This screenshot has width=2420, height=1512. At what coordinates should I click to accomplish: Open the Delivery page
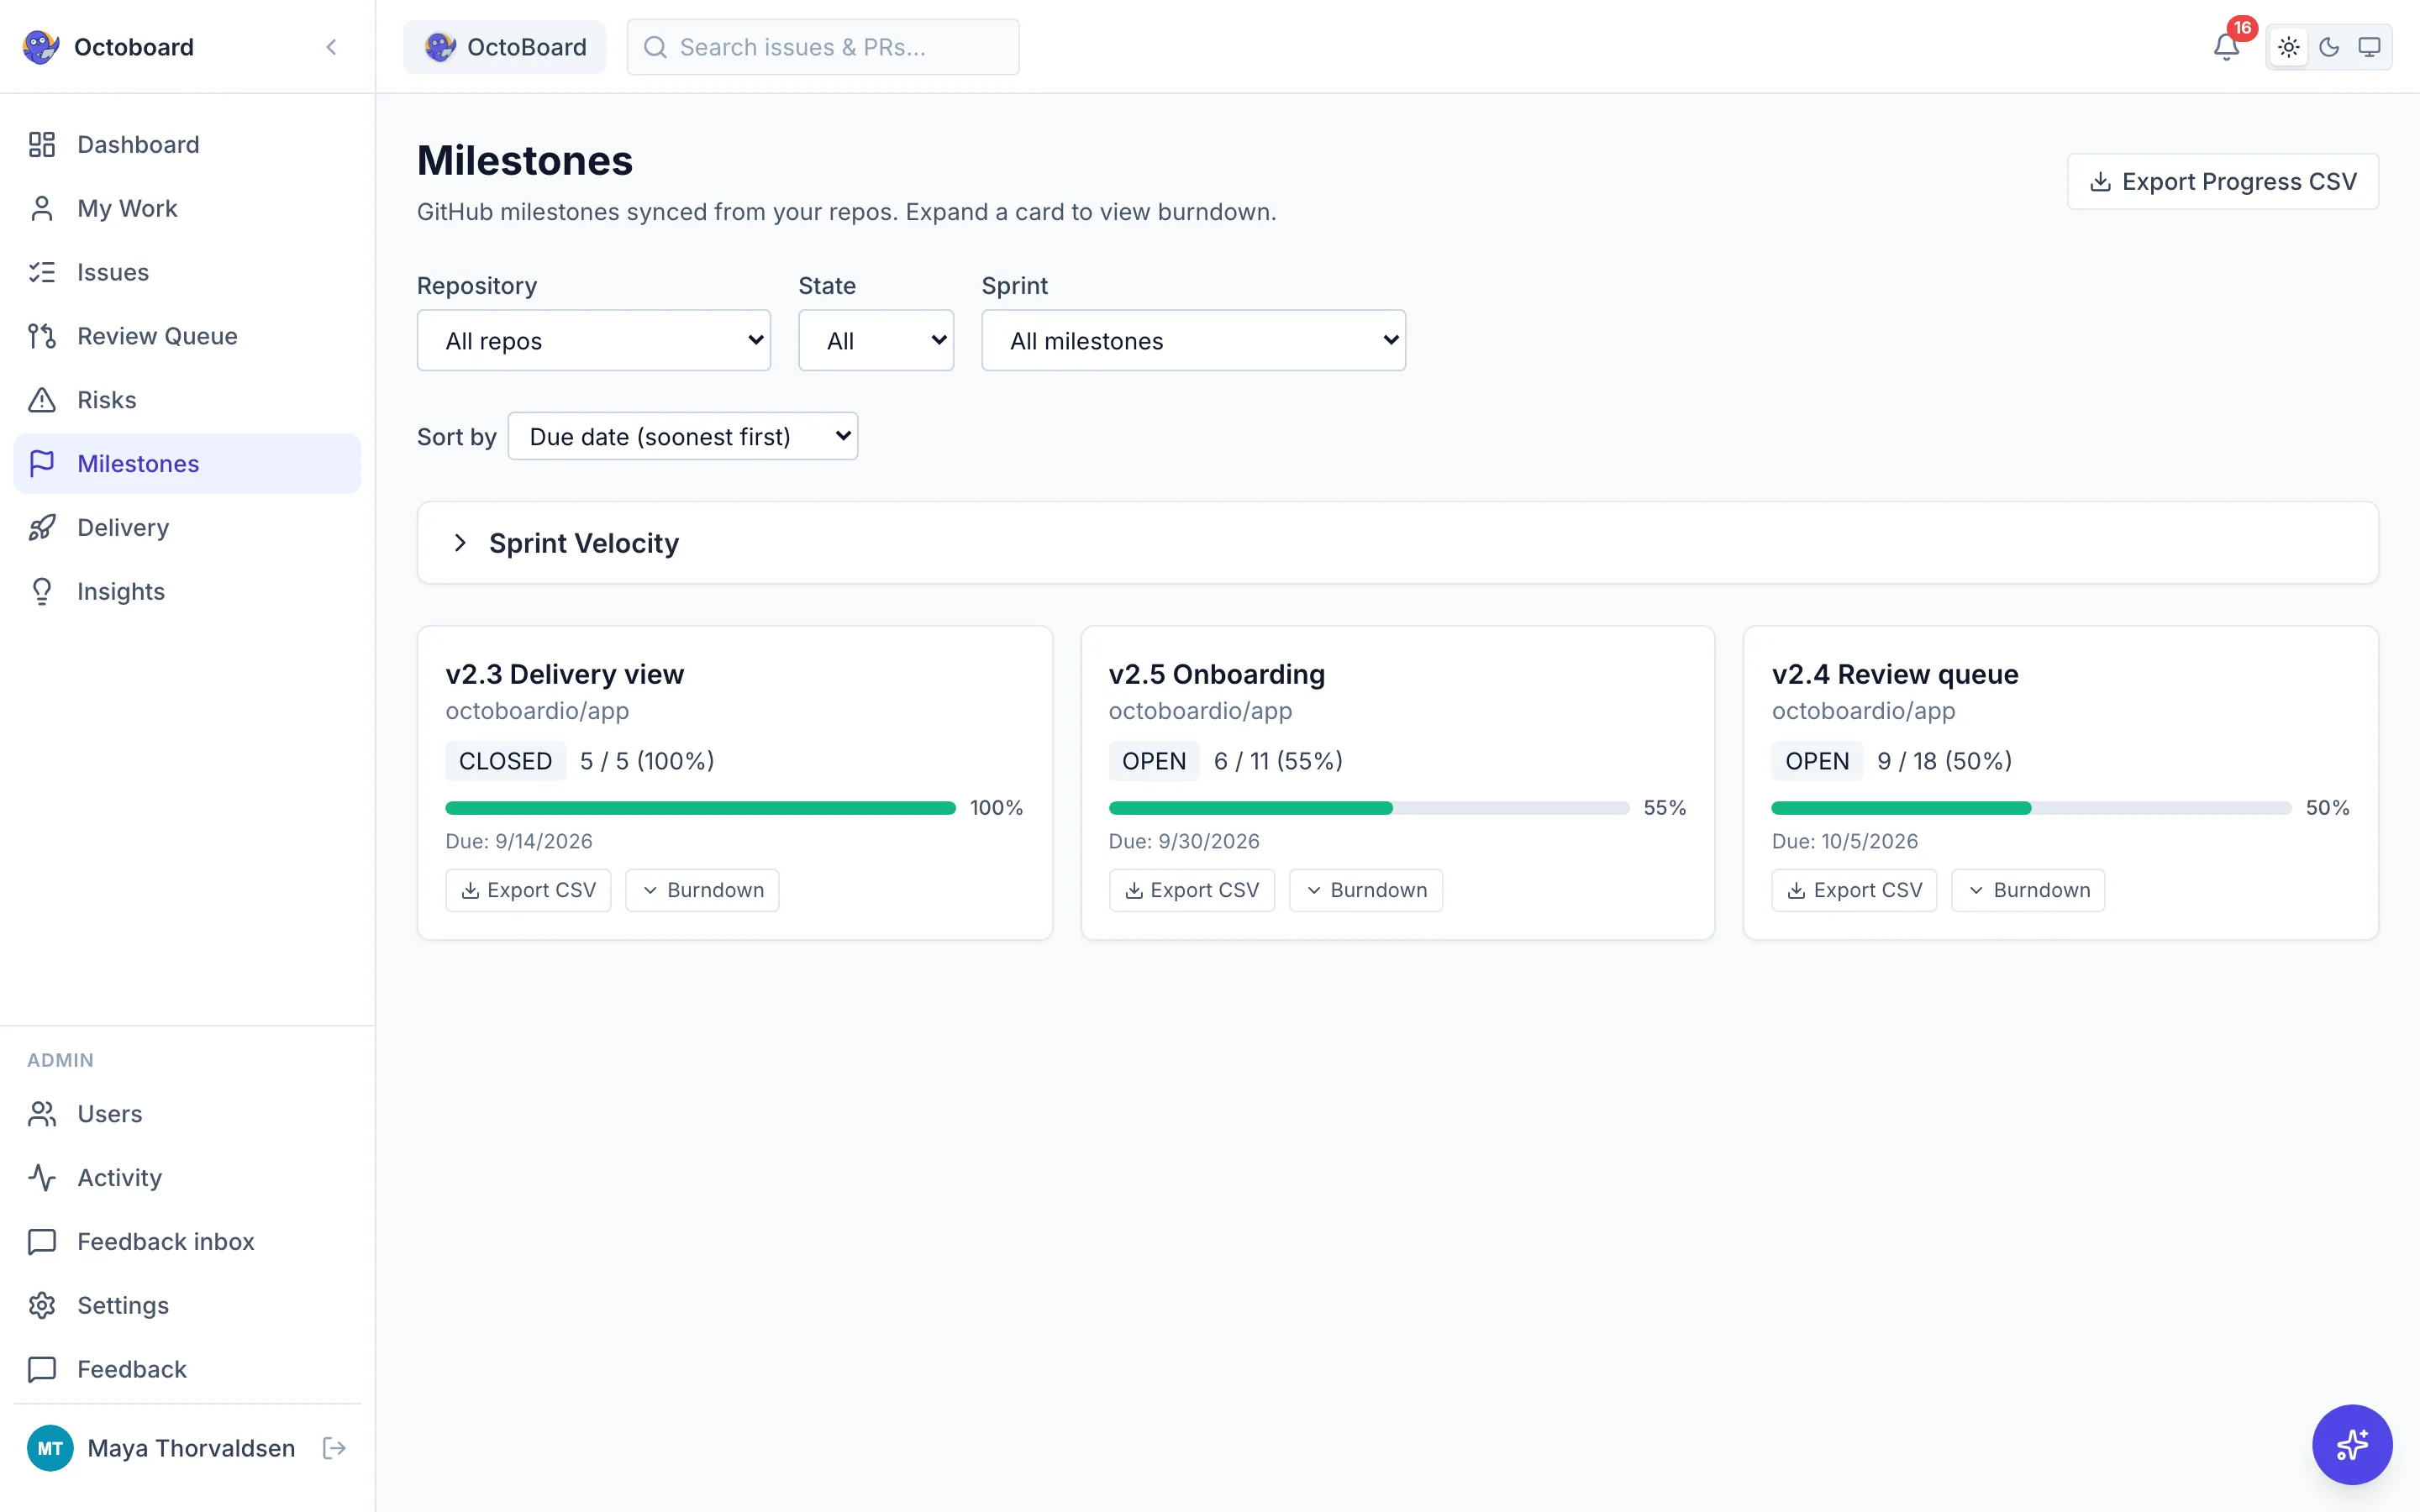click(187, 527)
